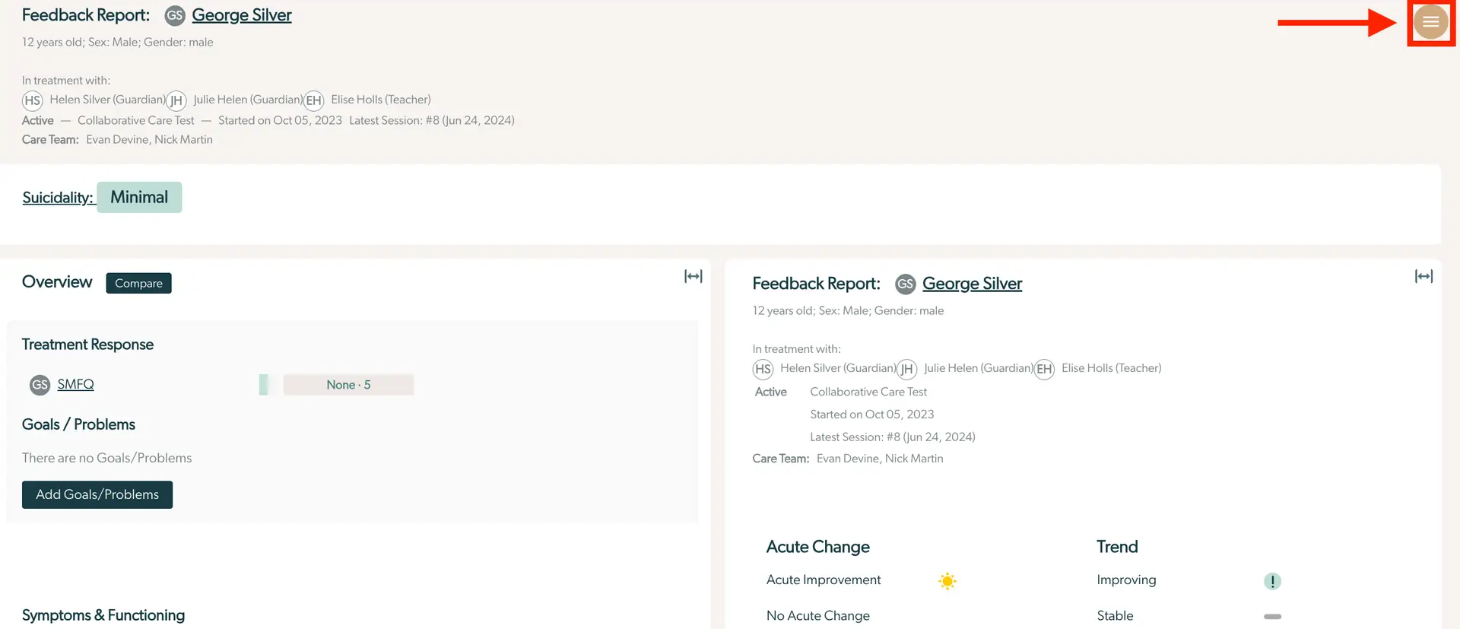
Task: Open the hamburger menu in top corner
Action: [x=1430, y=22]
